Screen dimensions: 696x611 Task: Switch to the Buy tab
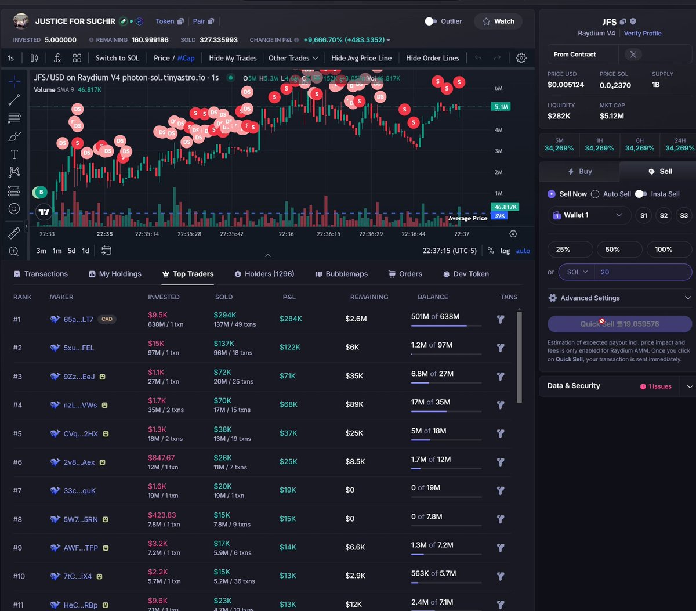pyautogui.click(x=579, y=172)
